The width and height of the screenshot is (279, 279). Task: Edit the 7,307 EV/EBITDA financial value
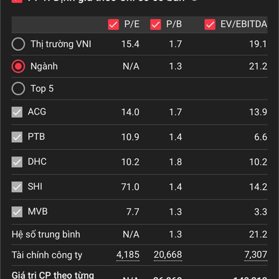point(256,255)
